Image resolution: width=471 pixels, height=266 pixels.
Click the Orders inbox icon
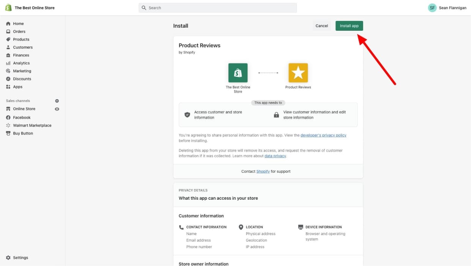pos(8,31)
